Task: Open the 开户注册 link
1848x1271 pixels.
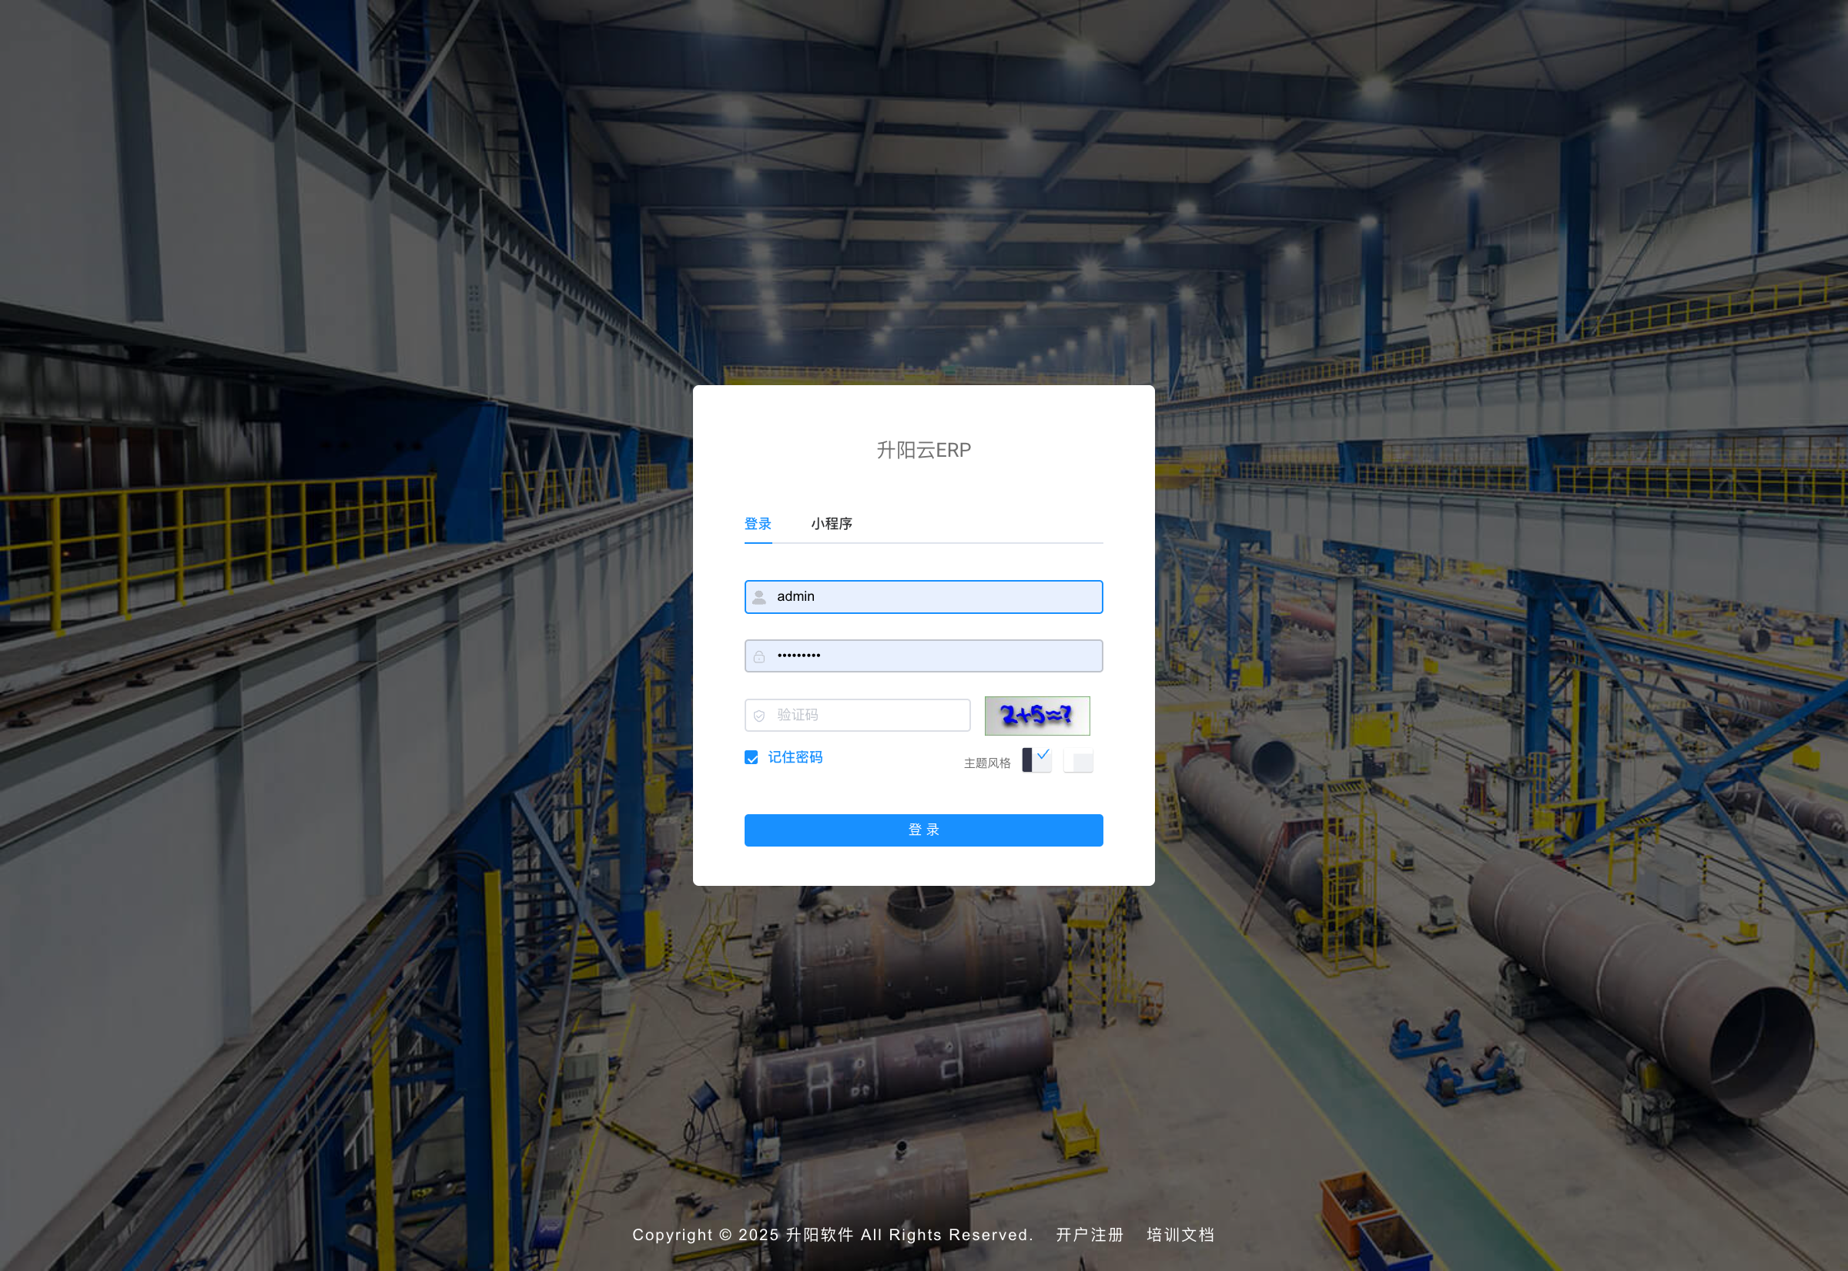Action: point(1089,1234)
